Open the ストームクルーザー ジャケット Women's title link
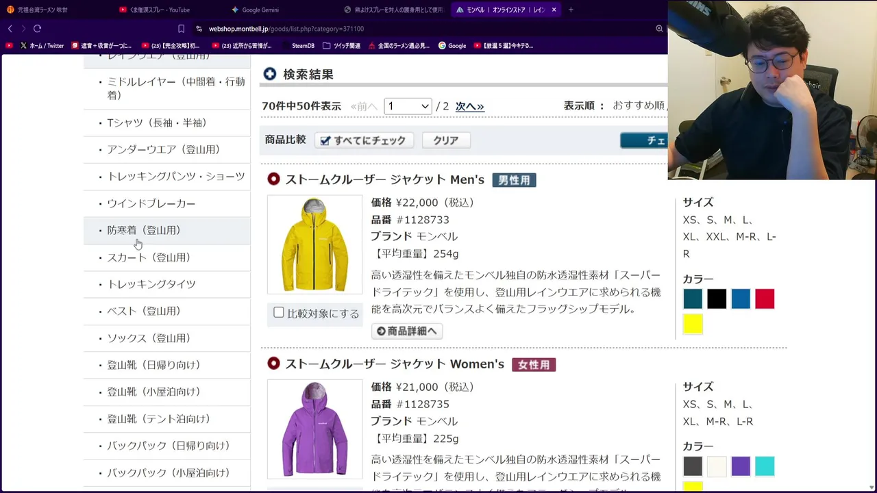 [395, 364]
